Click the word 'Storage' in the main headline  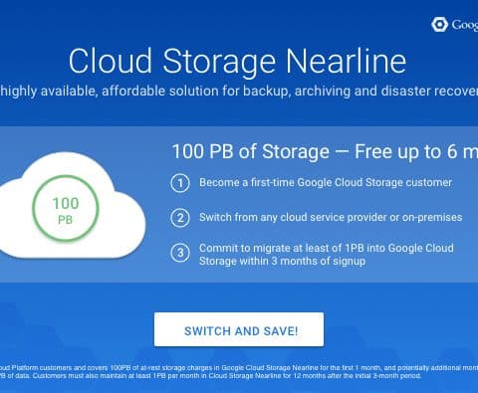click(219, 63)
